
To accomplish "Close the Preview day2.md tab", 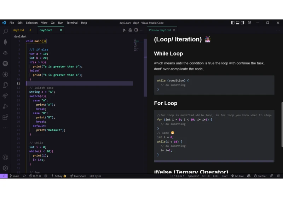I will 174,30.
